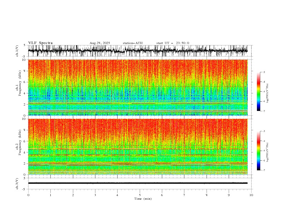Click the time axis tick label "1"
Image resolution: width=283 pixels, height=219 pixels.
(x=50, y=195)
